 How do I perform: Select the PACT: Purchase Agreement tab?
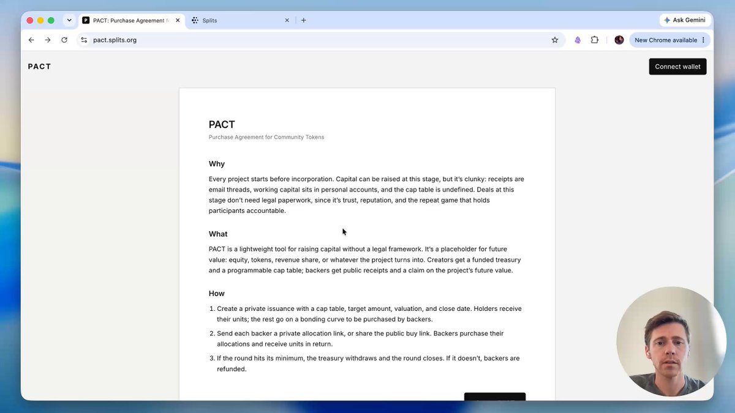[132, 20]
